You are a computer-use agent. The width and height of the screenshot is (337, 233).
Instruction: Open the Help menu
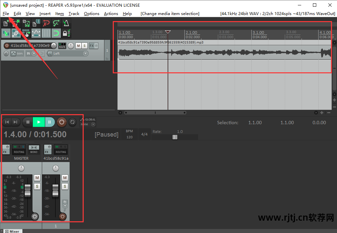click(127, 13)
